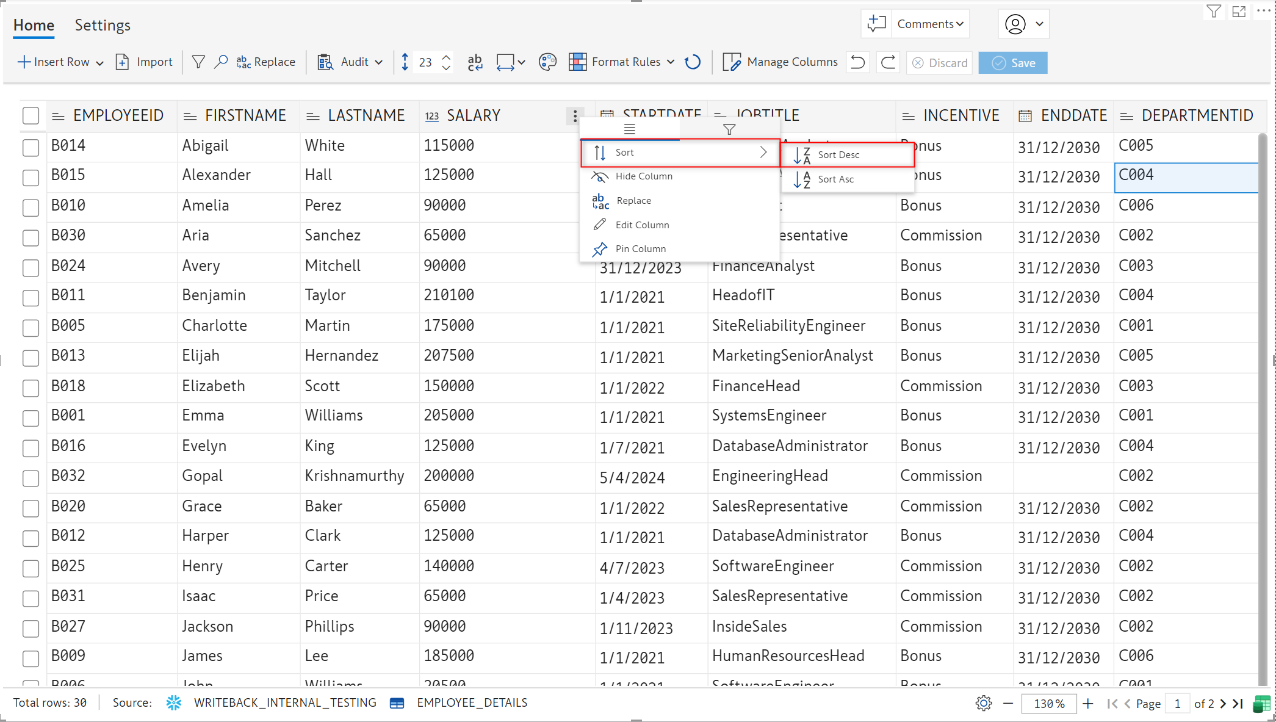Screen dimensions: 1276x722
Task: Click the filter funnel icon in toolbar
Action: click(198, 62)
